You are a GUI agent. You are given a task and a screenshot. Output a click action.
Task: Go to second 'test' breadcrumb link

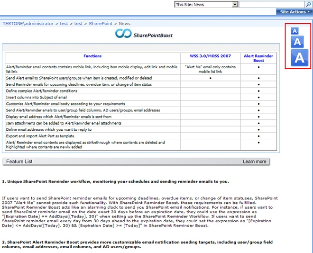pyautogui.click(x=78, y=24)
